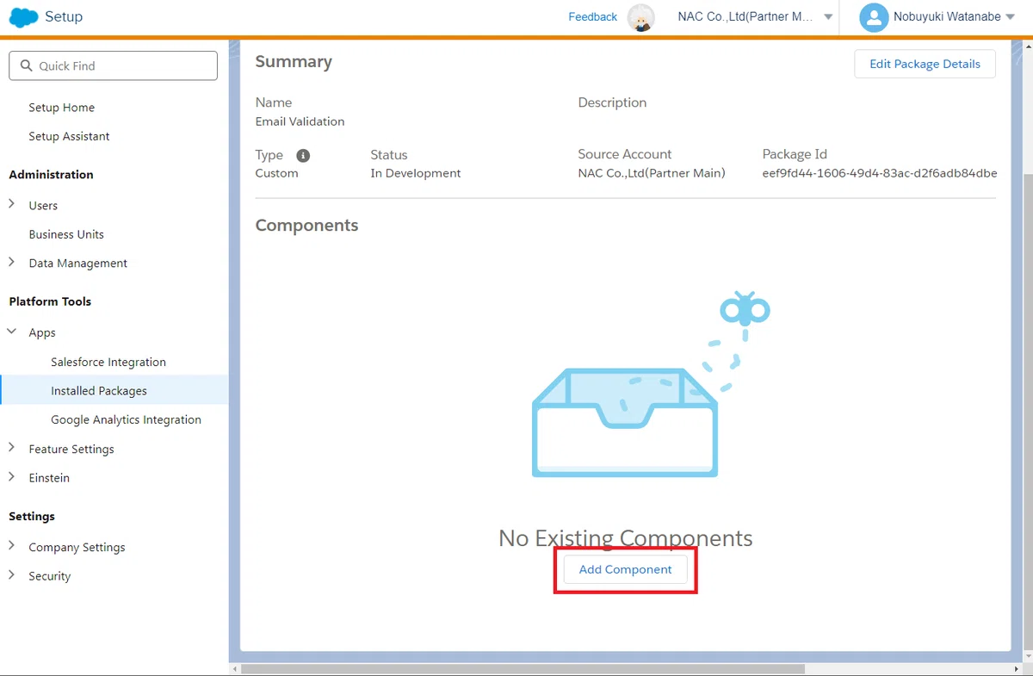Click the Company Settings label
Image resolution: width=1033 pixels, height=676 pixels.
click(x=77, y=547)
